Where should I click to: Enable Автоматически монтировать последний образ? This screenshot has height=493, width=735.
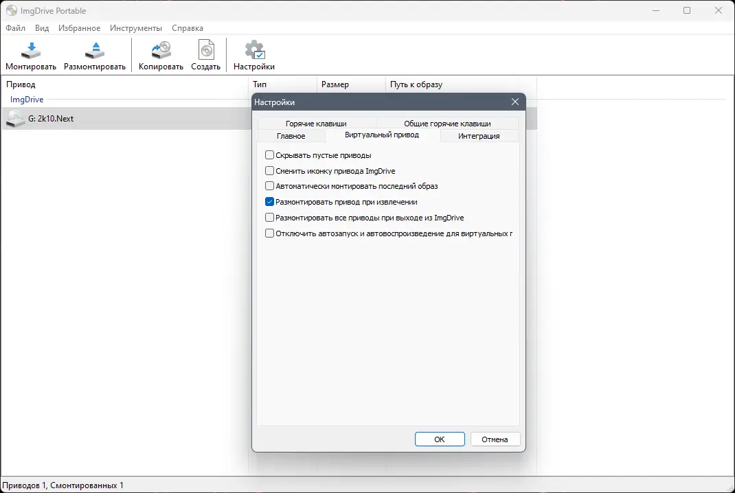[269, 186]
